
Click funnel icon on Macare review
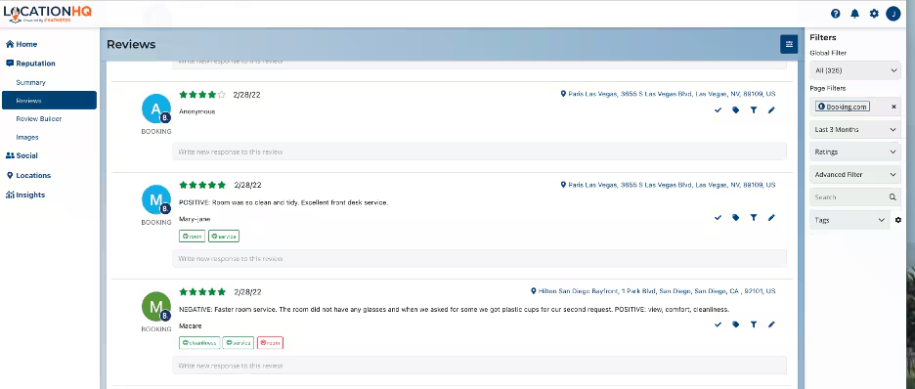click(754, 324)
